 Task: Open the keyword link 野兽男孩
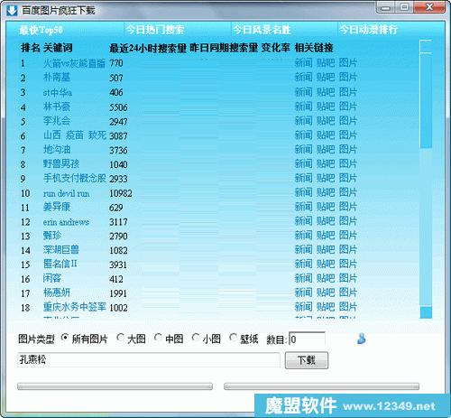[x=61, y=164]
